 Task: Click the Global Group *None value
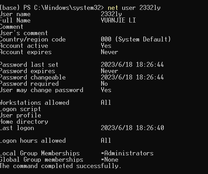(110, 160)
